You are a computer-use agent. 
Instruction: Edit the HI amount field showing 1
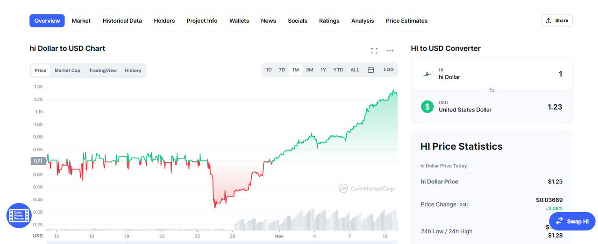[560, 74]
